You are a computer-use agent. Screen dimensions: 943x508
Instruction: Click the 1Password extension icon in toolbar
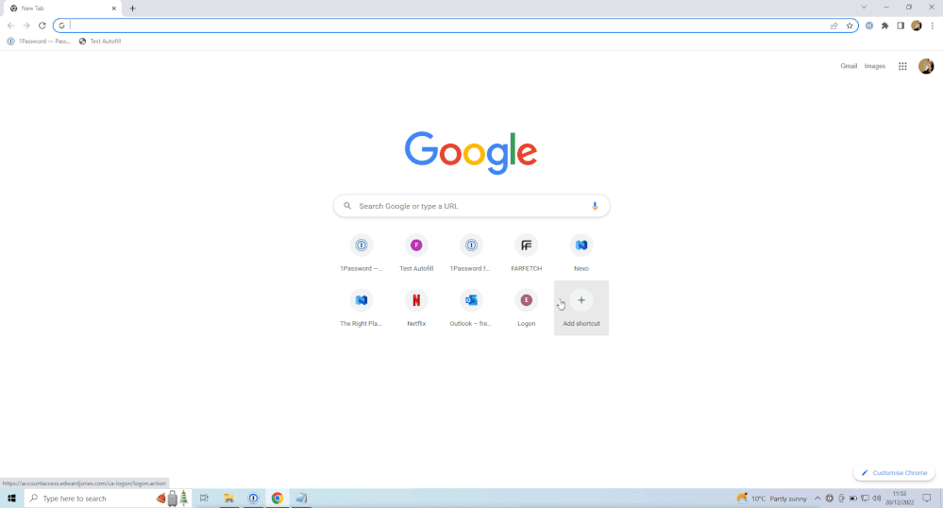[x=869, y=25]
